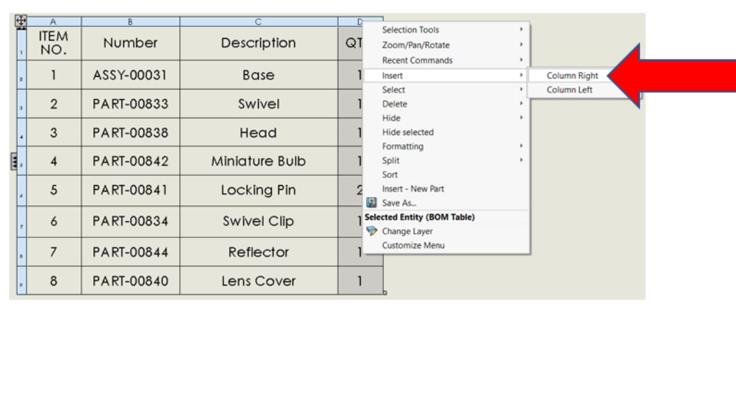
Task: Open Customize Menu option
Action: coord(413,245)
